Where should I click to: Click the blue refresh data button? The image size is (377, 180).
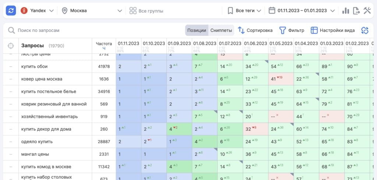tap(11, 11)
